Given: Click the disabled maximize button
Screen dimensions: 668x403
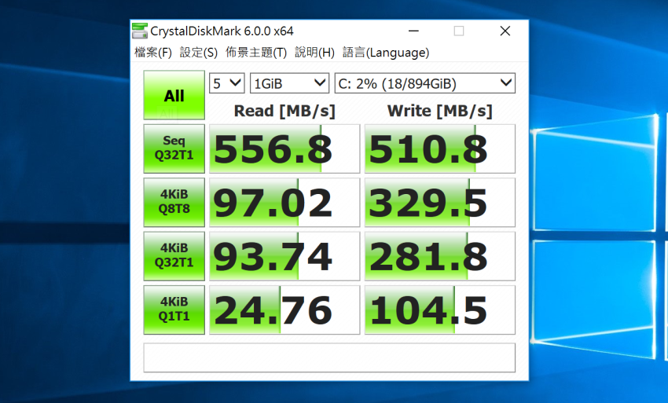Looking at the screenshot, I should 459,31.
